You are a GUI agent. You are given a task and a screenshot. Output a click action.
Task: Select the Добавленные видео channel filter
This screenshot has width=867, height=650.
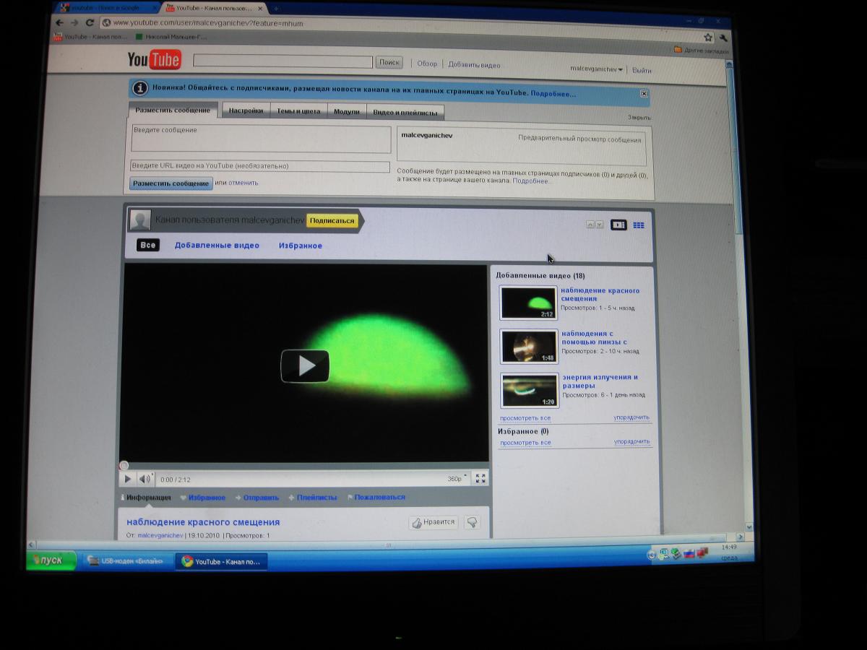pyautogui.click(x=217, y=246)
